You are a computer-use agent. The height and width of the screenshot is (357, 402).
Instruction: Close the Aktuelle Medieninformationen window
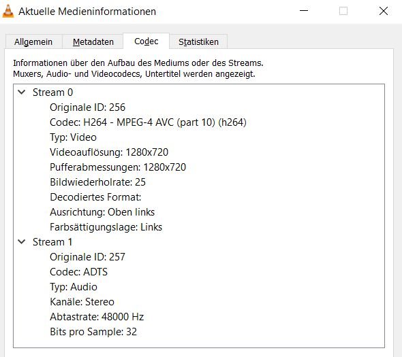click(x=384, y=11)
